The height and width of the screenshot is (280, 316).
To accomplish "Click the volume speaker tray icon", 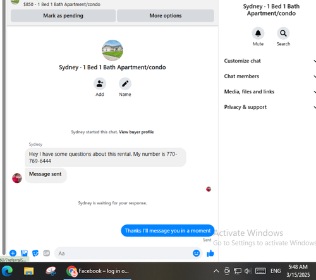I will point(248,271).
